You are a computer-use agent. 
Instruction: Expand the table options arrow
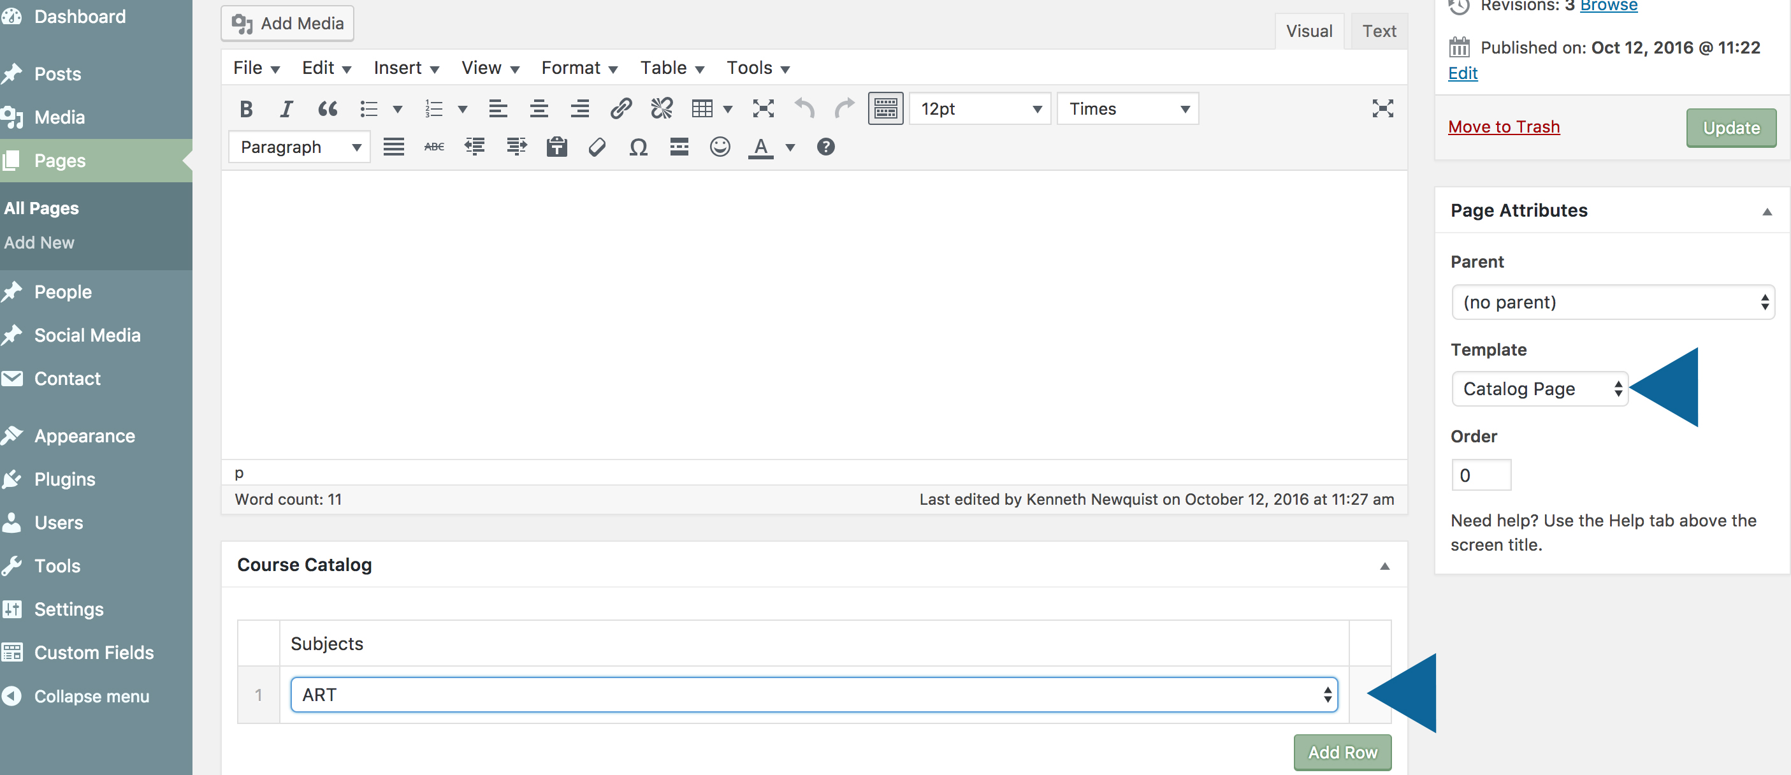click(728, 109)
